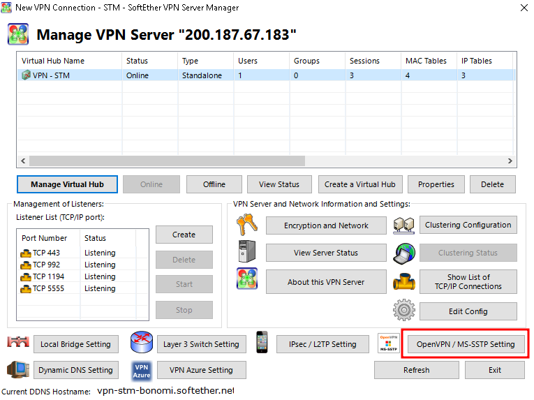This screenshot has height=400, width=534.
Task: Click the Refresh button
Action: pyautogui.click(x=417, y=370)
